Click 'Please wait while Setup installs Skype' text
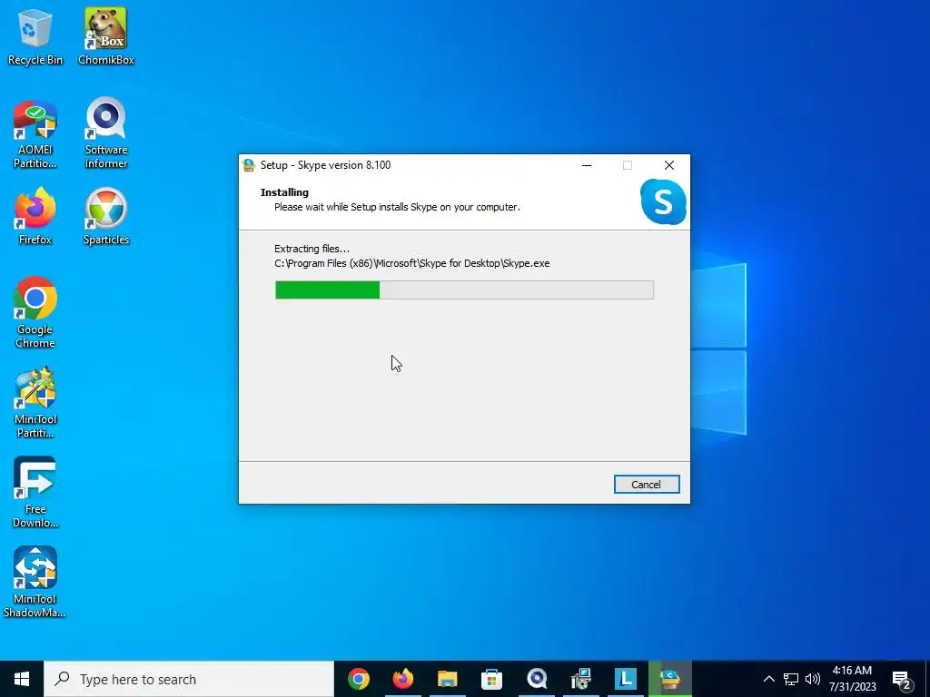 (x=397, y=208)
